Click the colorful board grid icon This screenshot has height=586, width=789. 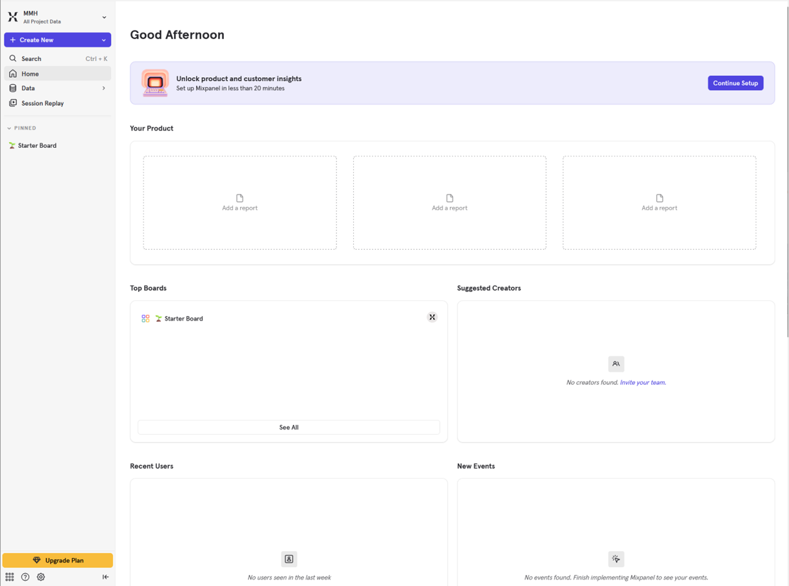[145, 318]
